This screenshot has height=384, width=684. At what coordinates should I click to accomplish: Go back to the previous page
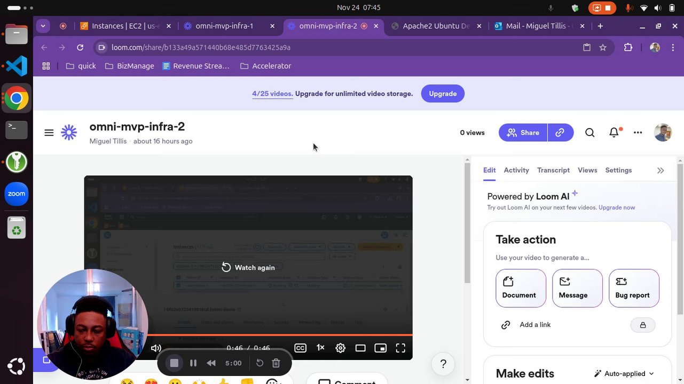[44, 47]
